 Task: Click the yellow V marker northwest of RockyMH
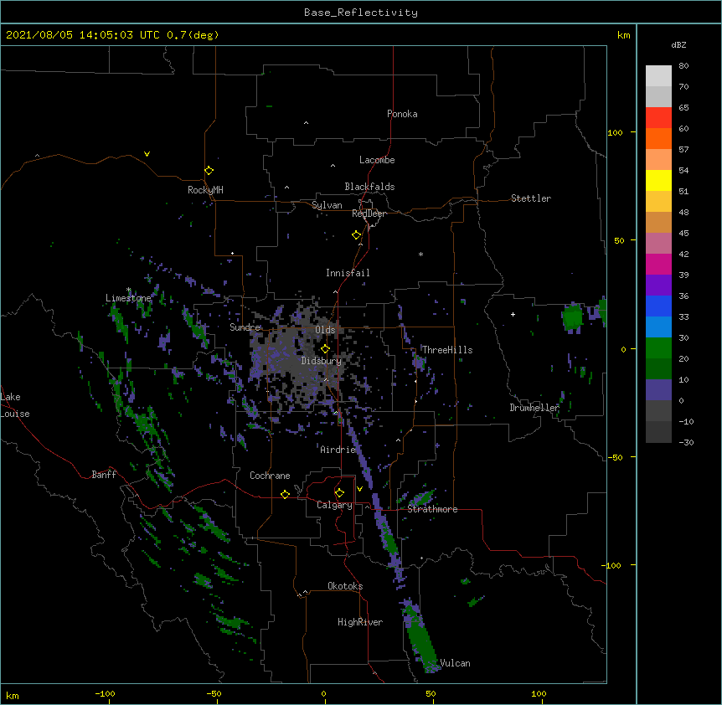(147, 154)
